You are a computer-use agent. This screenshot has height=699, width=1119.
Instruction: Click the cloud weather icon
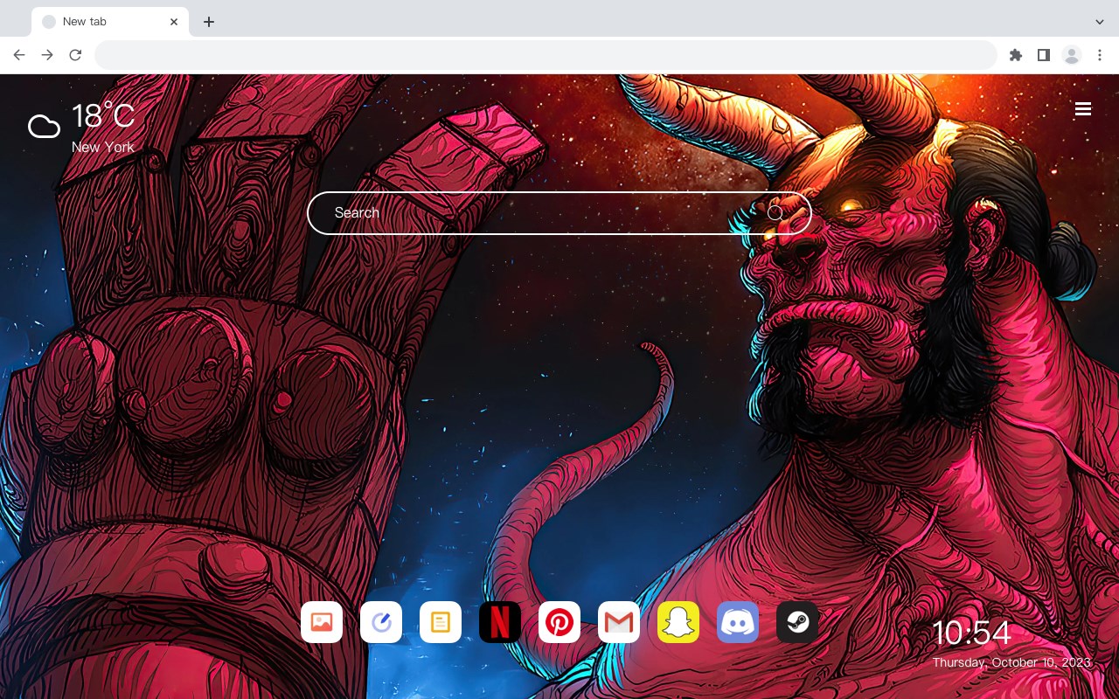(44, 127)
